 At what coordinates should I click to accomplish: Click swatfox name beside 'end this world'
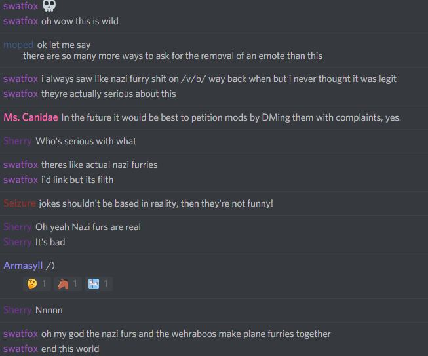click(20, 349)
